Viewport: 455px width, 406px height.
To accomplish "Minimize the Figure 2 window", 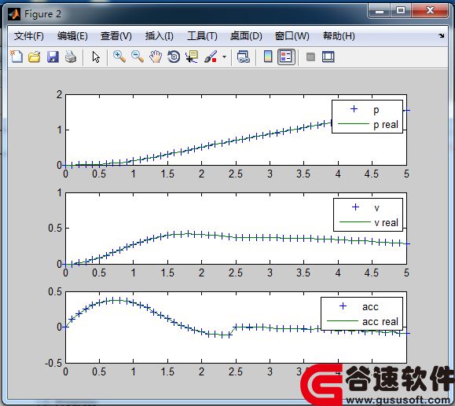I will (380, 11).
